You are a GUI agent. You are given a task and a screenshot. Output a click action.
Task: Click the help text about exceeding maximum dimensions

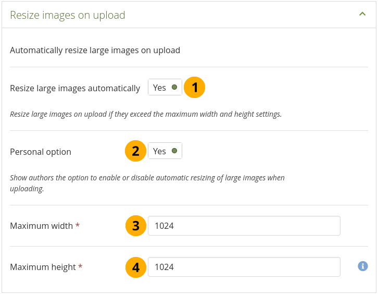point(146,114)
